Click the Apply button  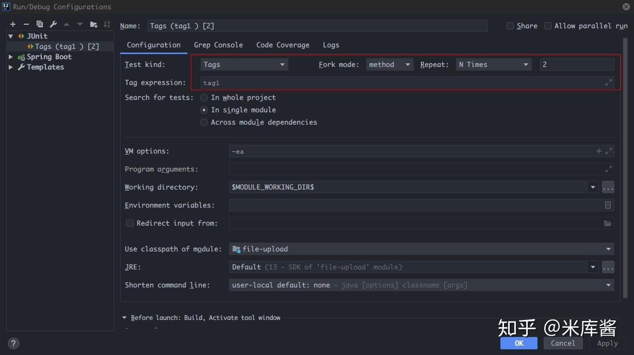[x=607, y=343]
